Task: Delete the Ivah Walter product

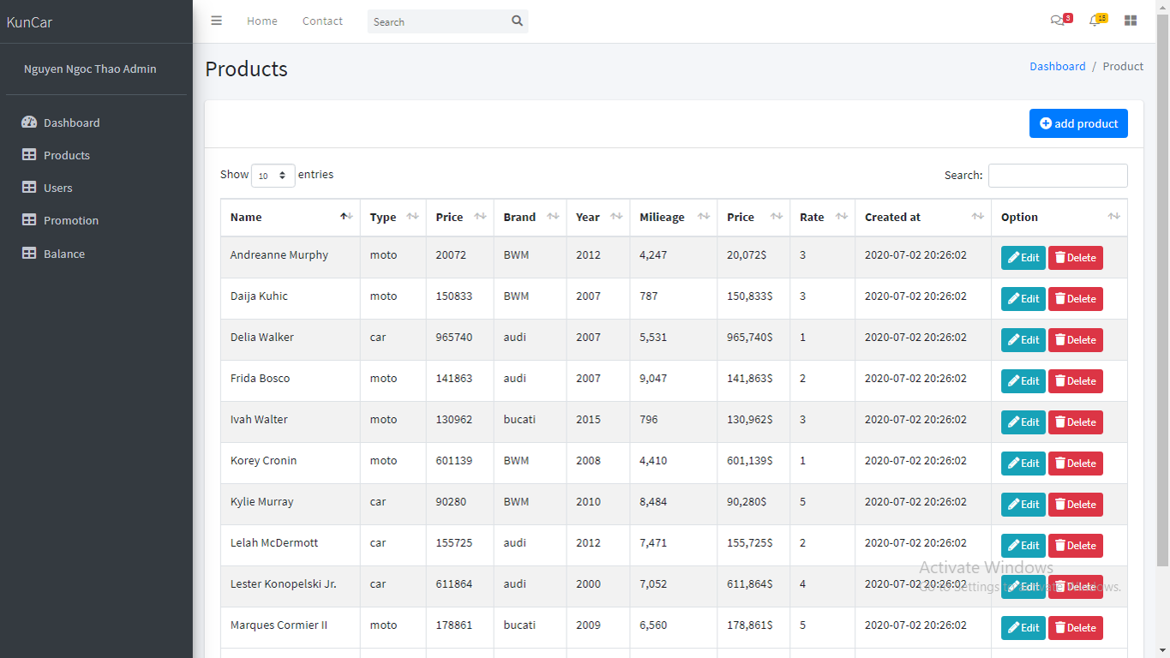Action: click(x=1076, y=422)
